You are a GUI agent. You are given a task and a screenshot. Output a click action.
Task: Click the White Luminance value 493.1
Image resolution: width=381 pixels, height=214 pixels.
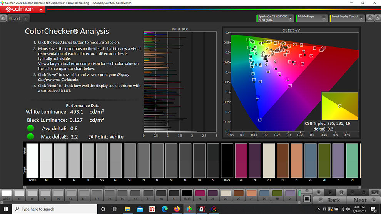click(x=77, y=112)
